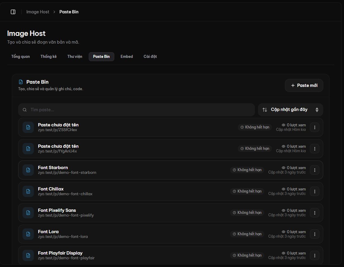Create a new paste with Paste mới
This screenshot has height=267, width=344.
pyautogui.click(x=304, y=85)
